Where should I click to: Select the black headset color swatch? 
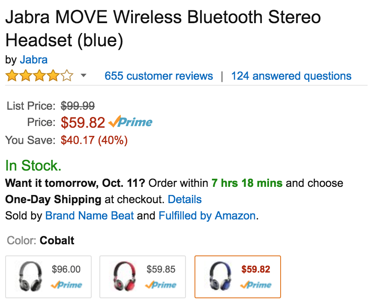point(48,276)
